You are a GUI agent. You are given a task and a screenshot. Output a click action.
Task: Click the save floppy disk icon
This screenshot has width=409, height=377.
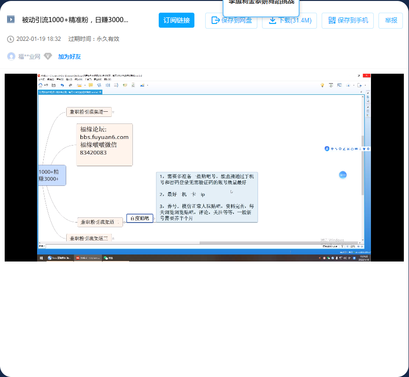click(x=54, y=85)
